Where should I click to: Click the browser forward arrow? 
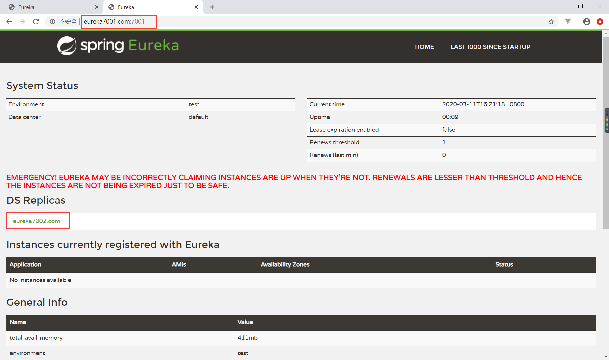pos(22,22)
